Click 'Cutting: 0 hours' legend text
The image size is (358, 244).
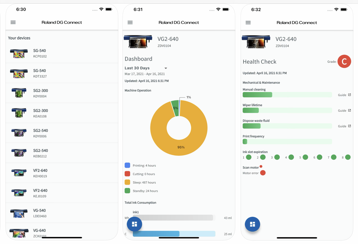144,174
